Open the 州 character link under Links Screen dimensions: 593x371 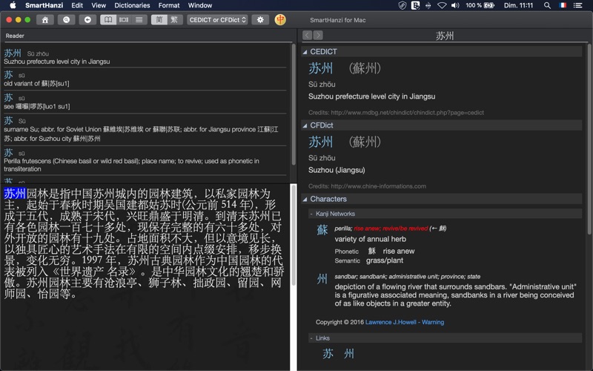pos(349,354)
